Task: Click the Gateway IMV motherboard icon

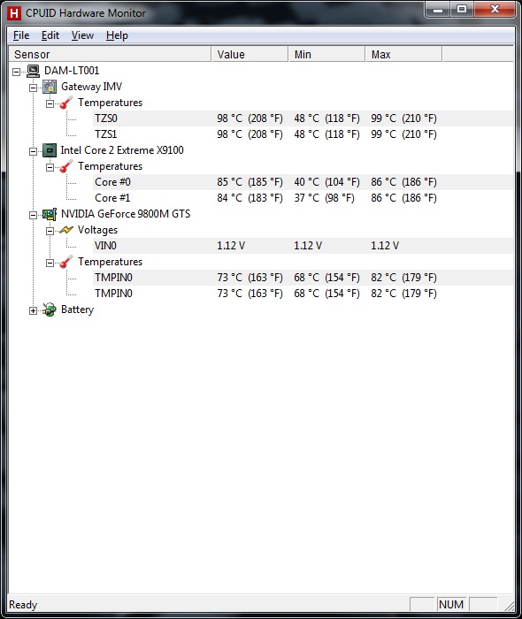Action: click(x=50, y=87)
